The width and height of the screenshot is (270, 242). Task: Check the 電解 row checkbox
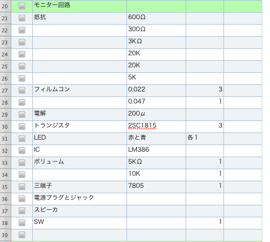pyautogui.click(x=22, y=114)
